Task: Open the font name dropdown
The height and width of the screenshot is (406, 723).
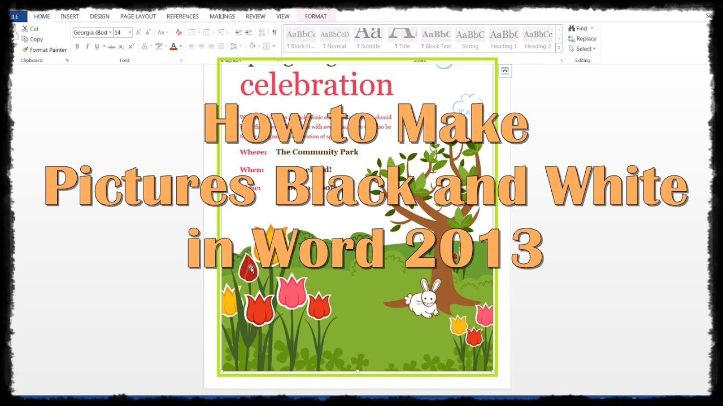Action: [110, 33]
